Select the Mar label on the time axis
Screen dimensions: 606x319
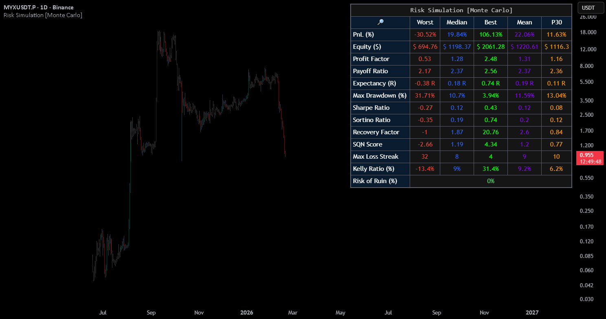coord(293,312)
